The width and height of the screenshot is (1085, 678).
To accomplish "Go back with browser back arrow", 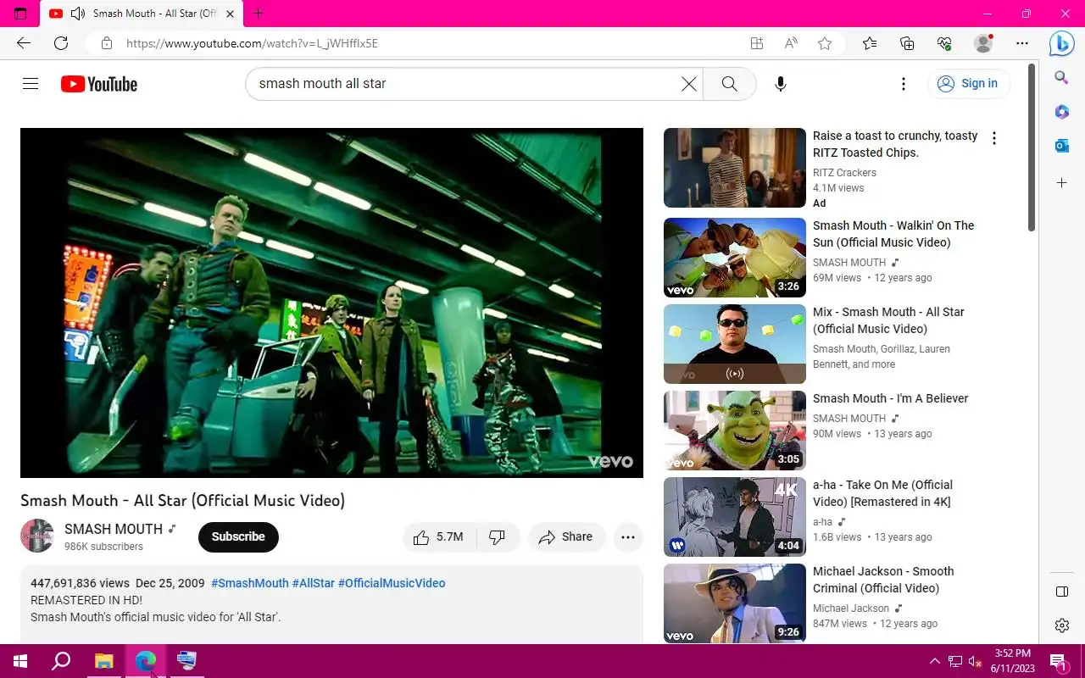I will [24, 43].
